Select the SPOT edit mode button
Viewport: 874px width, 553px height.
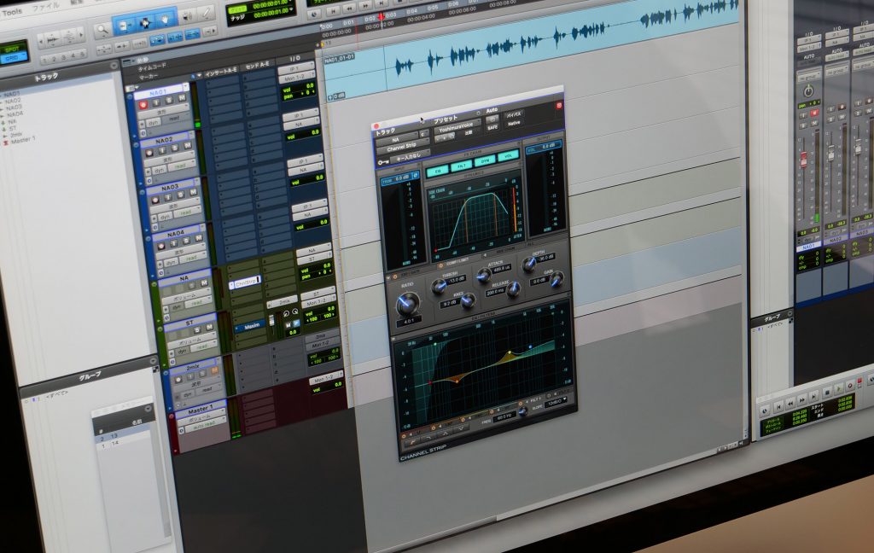(x=12, y=48)
